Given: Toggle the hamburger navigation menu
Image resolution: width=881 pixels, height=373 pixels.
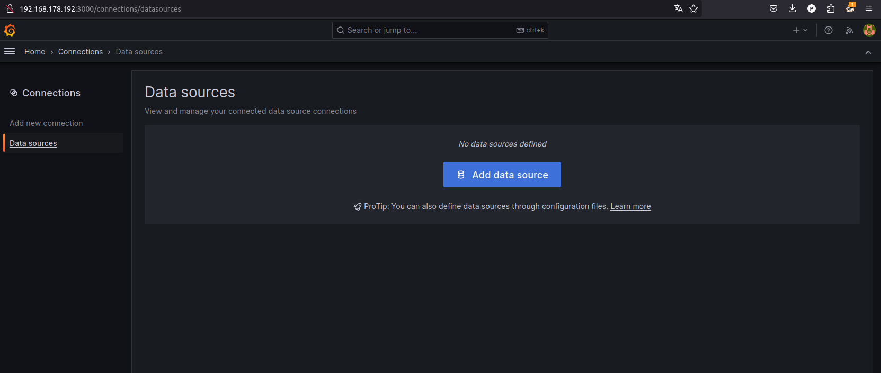Looking at the screenshot, I should [x=10, y=51].
